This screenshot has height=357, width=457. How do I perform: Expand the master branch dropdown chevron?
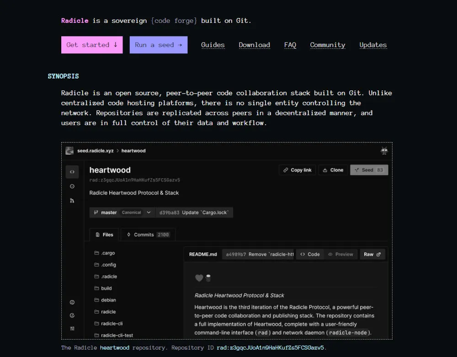tap(149, 213)
